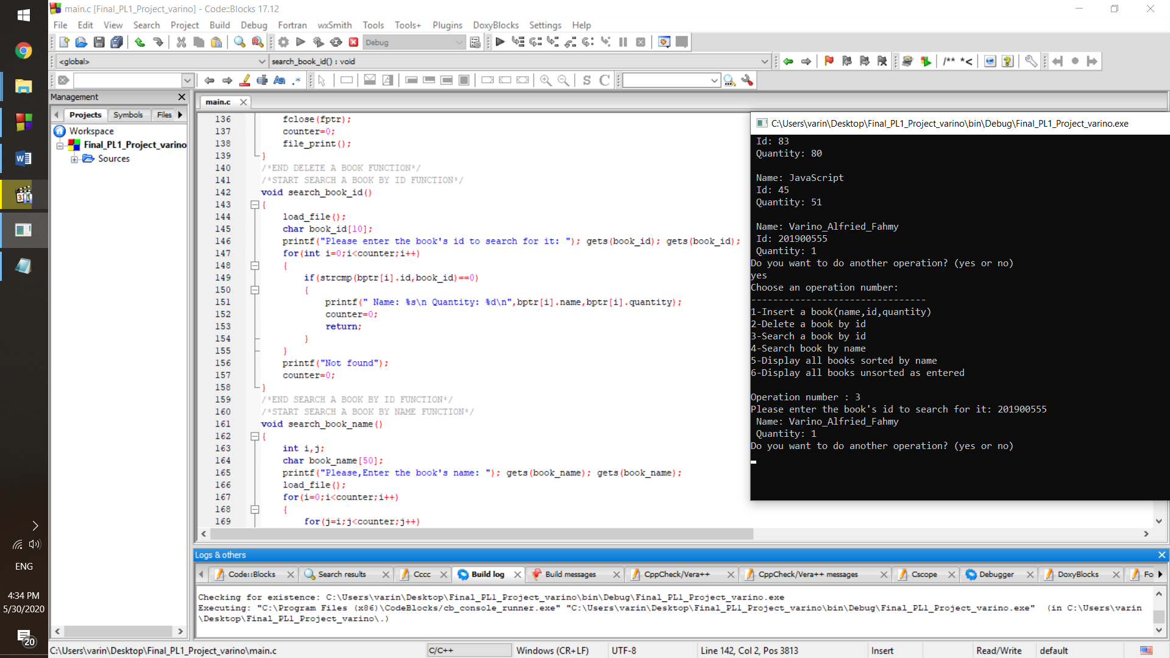Screen dimensions: 1170x658
Task: Save the current file with the floppy icon
Action: click(99, 42)
